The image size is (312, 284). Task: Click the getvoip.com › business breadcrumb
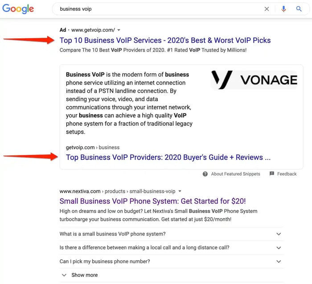[93, 147]
